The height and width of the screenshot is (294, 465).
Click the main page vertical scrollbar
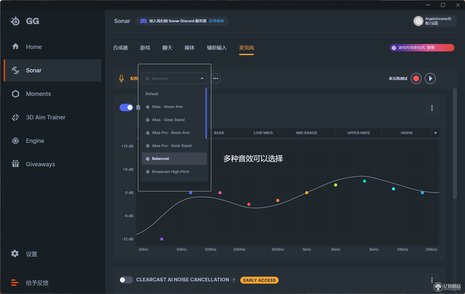coord(455,143)
